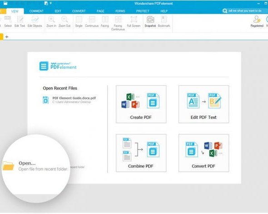The image size is (268, 214).
Task: Click the recent file path text
Action: click(71, 102)
